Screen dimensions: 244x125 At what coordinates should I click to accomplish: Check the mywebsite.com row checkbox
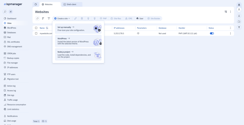(36, 34)
